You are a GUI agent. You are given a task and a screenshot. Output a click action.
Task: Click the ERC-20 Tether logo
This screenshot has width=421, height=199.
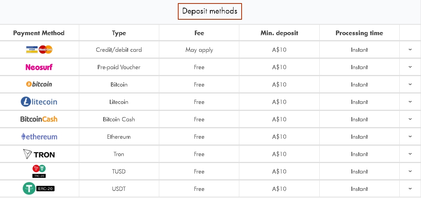tap(39, 189)
